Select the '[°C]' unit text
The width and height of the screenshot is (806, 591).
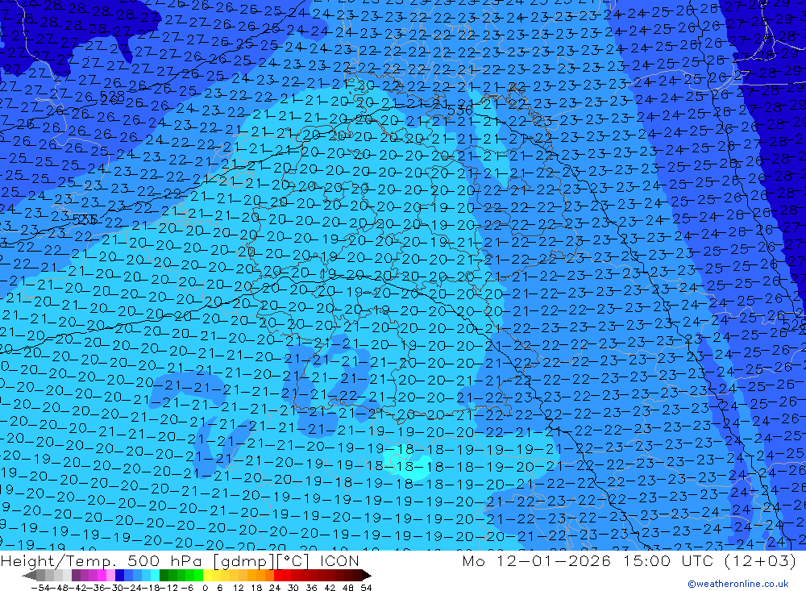click(x=293, y=560)
